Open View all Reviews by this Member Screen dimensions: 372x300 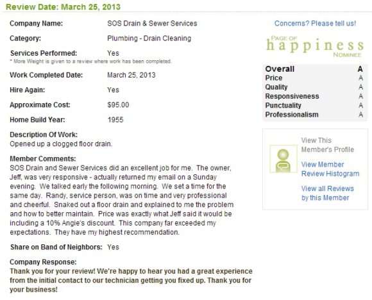[327, 193]
